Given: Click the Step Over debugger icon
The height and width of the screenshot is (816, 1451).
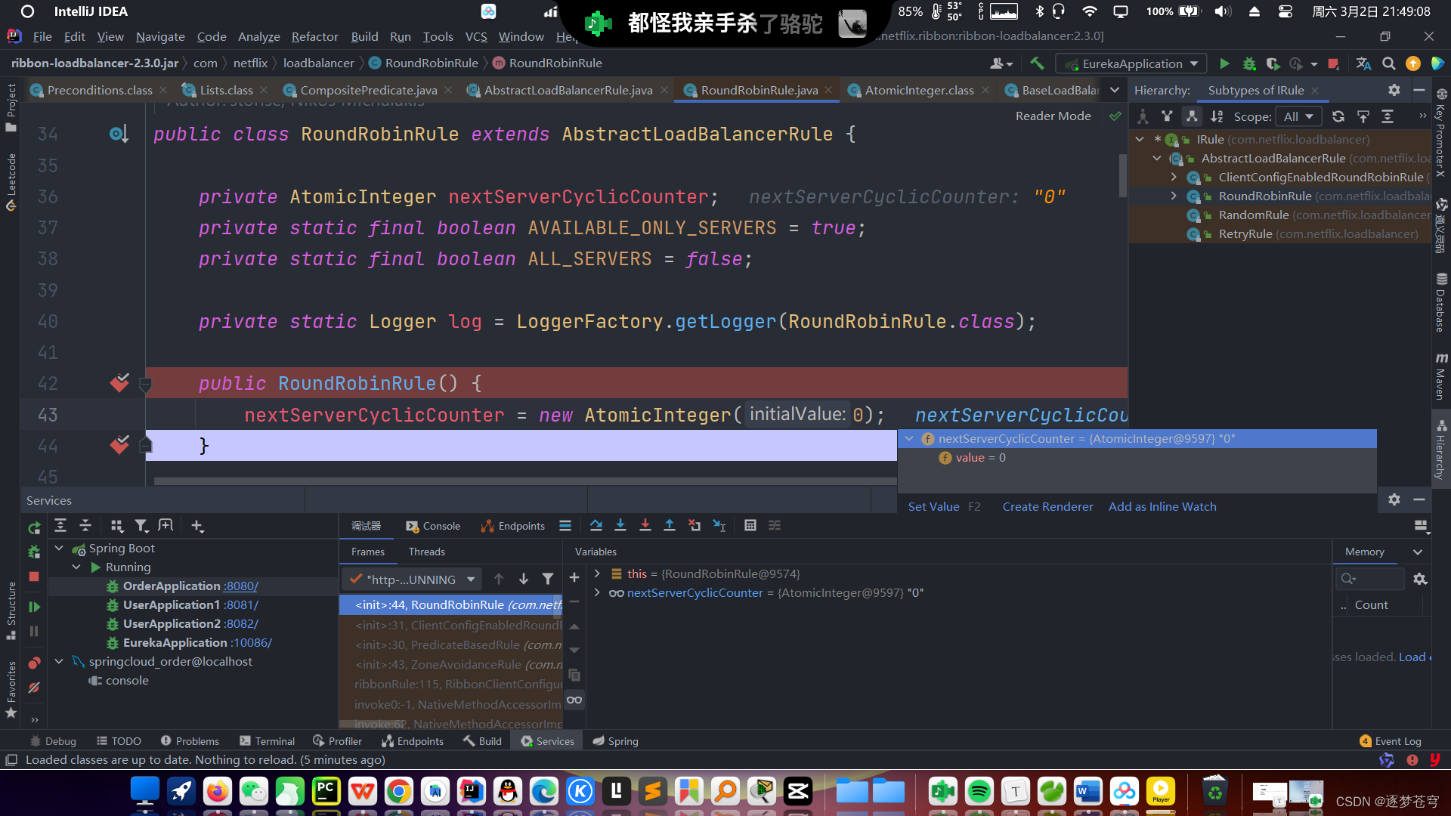Looking at the screenshot, I should click(x=596, y=526).
